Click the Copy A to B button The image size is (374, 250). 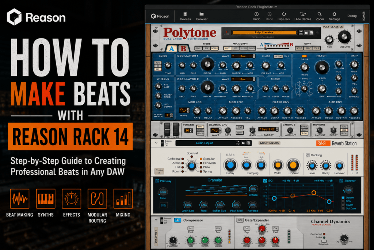click(299, 48)
